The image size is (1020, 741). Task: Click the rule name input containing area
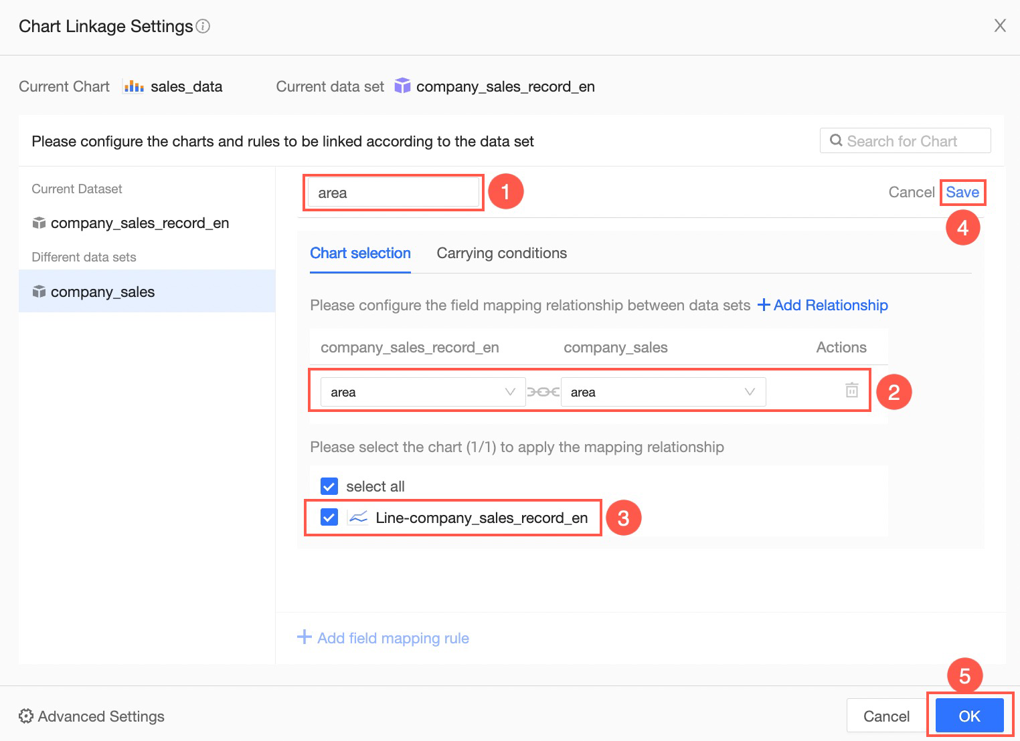tap(394, 193)
